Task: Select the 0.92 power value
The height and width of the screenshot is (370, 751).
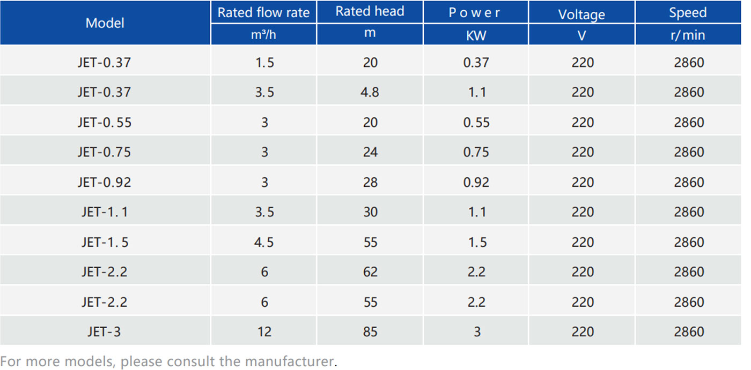Action: (476, 182)
